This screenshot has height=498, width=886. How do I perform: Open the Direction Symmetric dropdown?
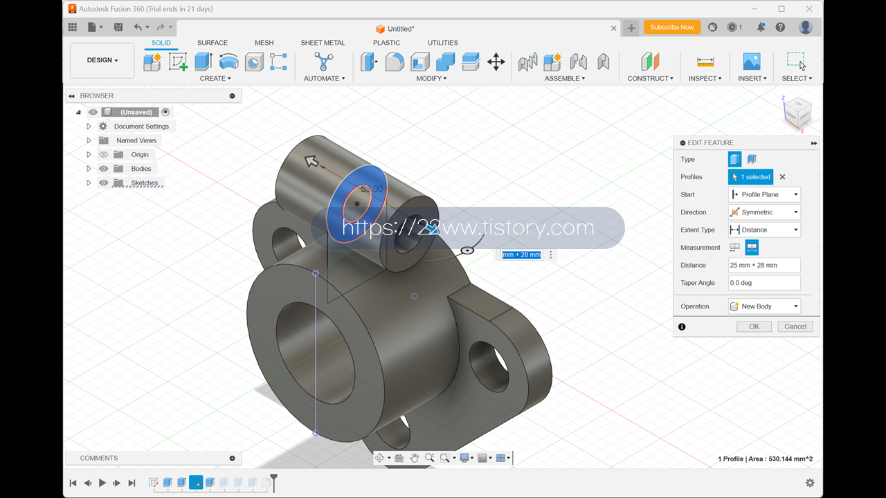tap(764, 212)
